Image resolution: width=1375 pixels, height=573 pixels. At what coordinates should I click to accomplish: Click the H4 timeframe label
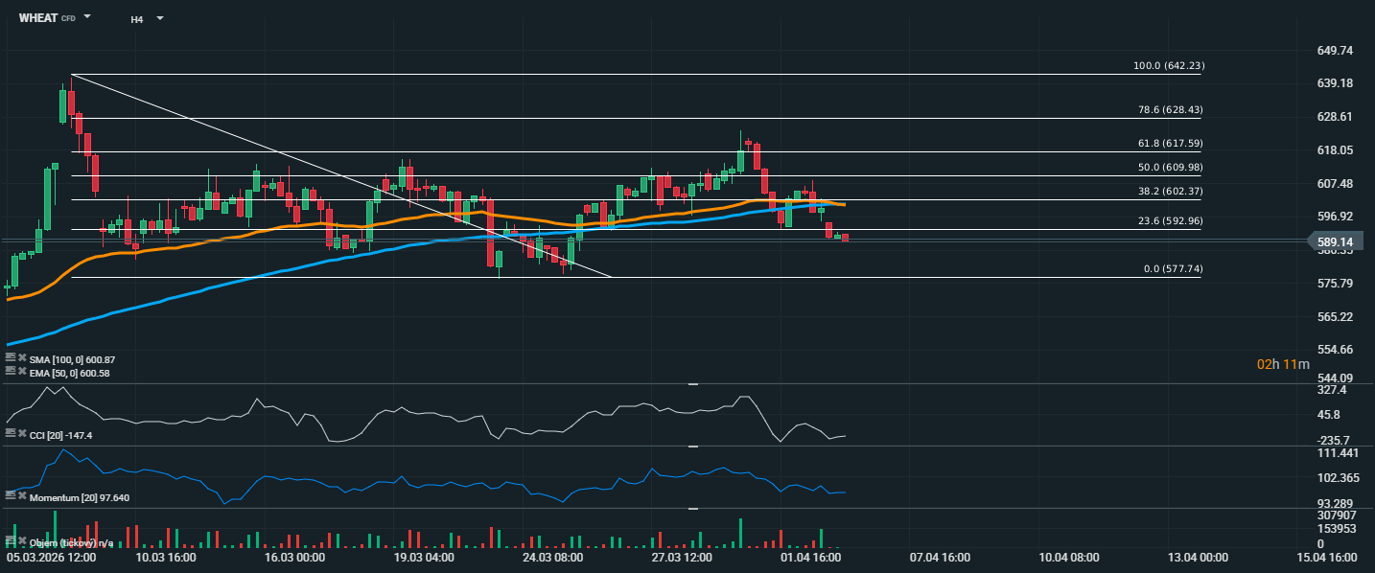click(x=137, y=18)
